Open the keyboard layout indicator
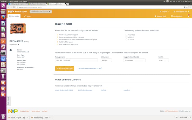The width and height of the screenshot is (192, 120). coord(167,1)
